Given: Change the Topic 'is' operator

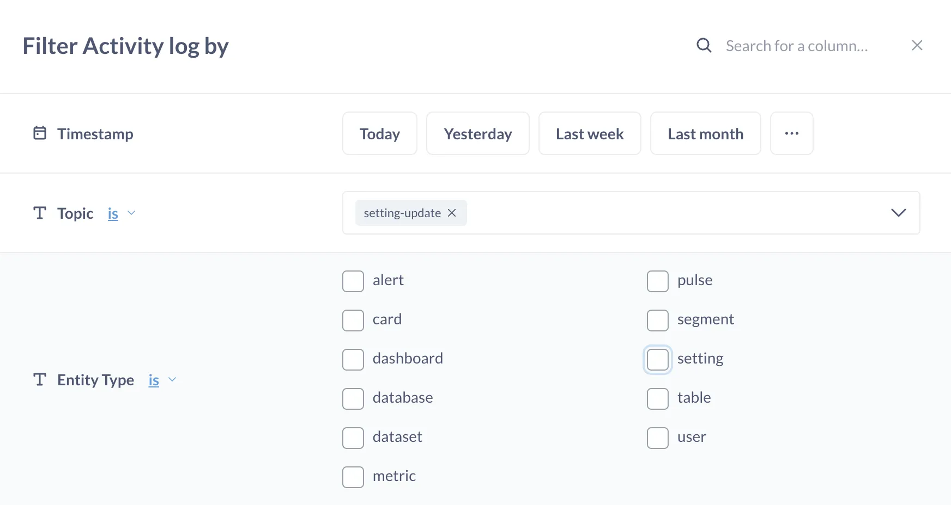Looking at the screenshot, I should pos(117,213).
